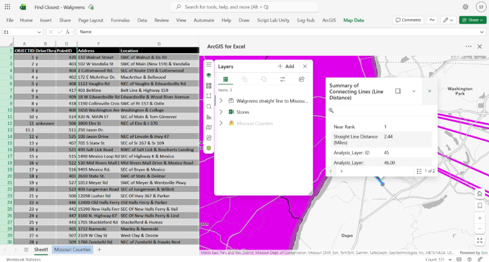489x262 pixels.
Task: Select row header 13
Action: 7,130
